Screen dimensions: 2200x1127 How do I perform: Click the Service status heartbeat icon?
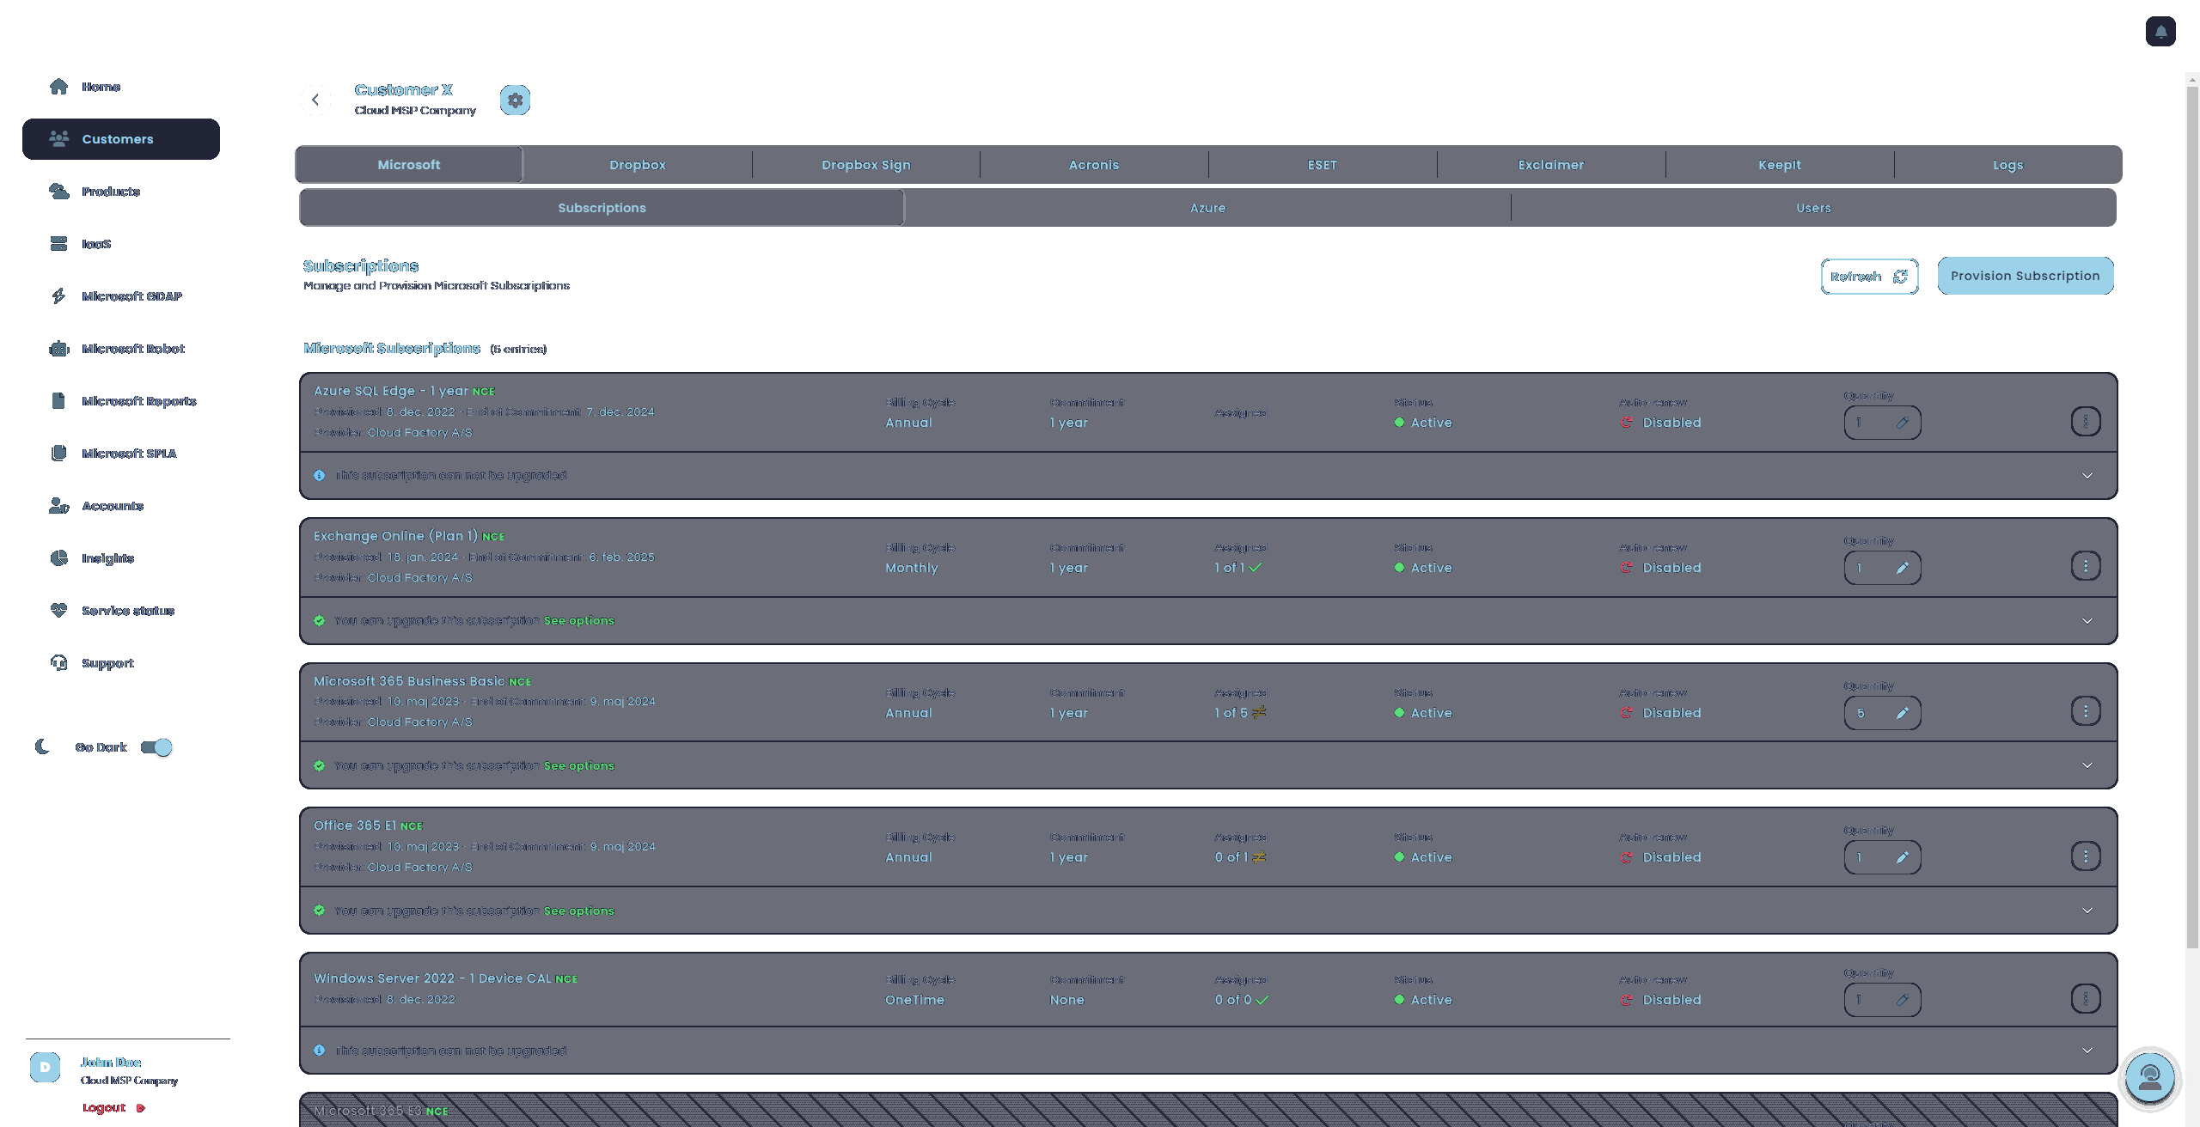click(58, 611)
